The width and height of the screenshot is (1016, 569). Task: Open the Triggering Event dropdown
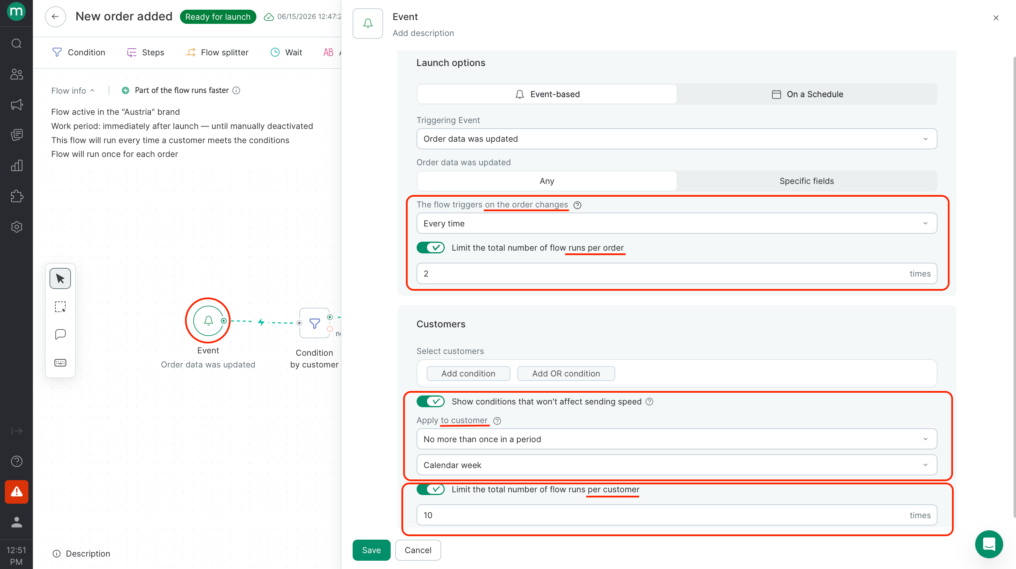point(677,139)
